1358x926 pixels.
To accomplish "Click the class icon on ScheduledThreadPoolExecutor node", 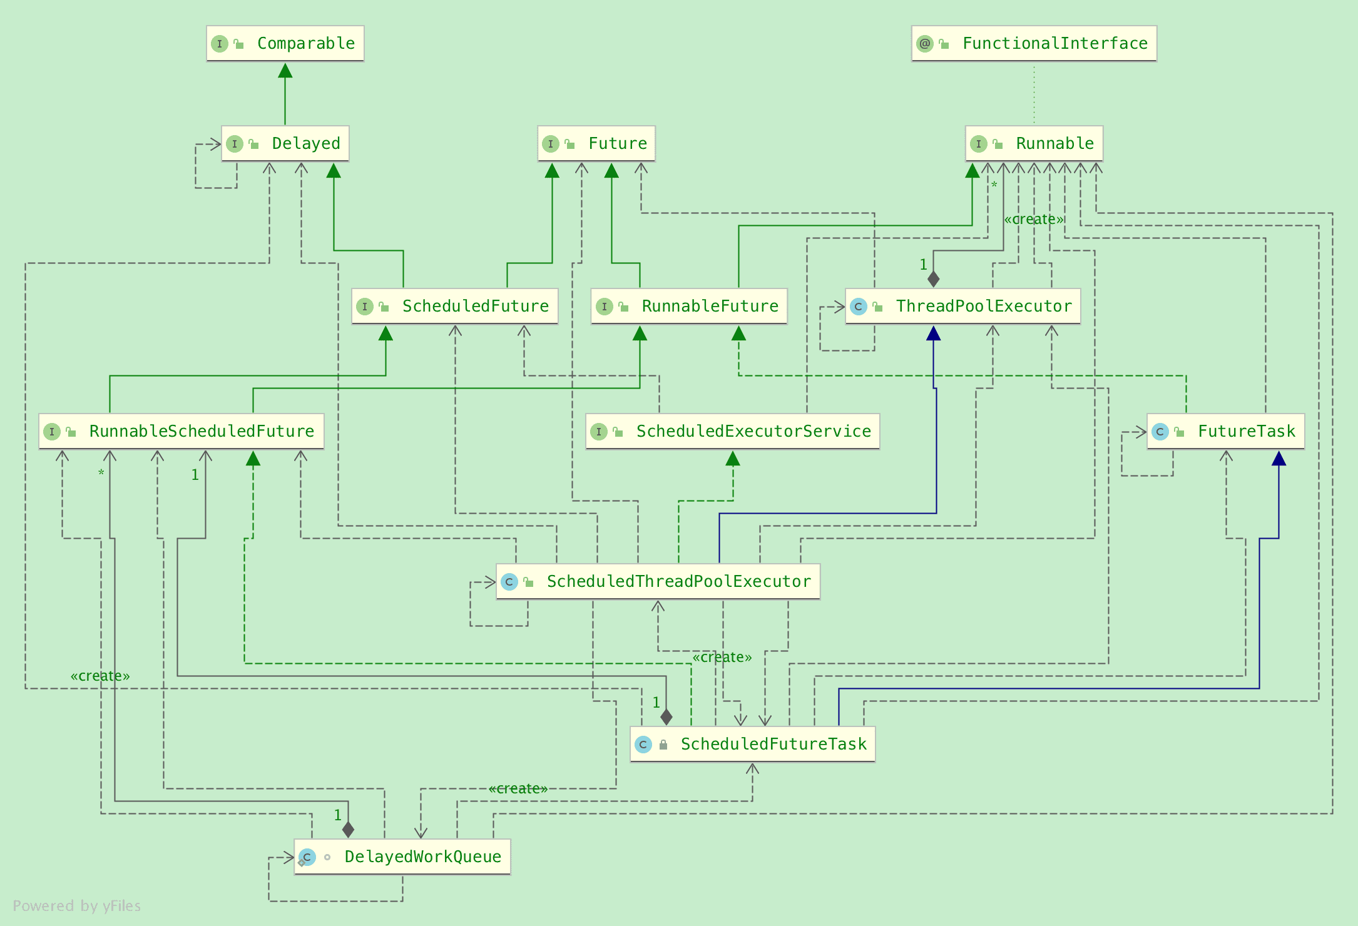I will [509, 582].
